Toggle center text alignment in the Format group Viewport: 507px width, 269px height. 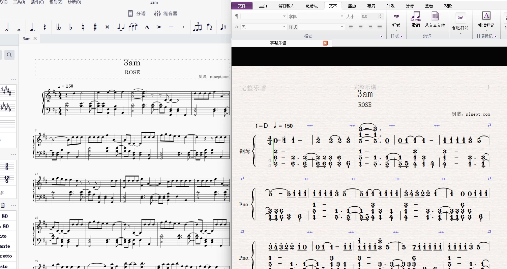click(x=361, y=27)
